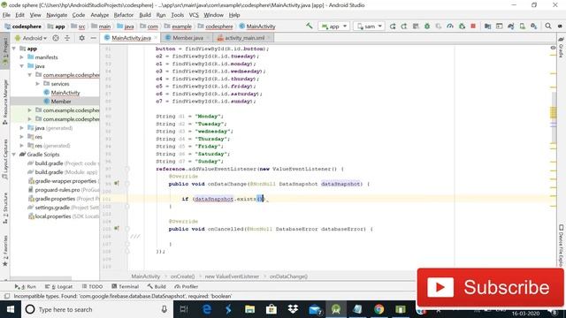Open the Refactor menu

[124, 15]
